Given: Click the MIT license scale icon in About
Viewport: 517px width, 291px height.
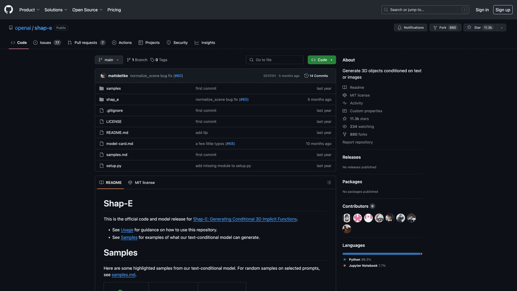Looking at the screenshot, I should (345, 95).
